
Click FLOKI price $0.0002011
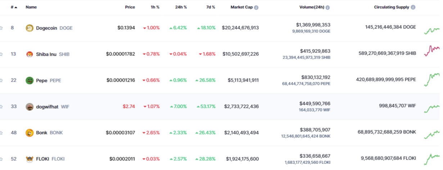pyautogui.click(x=122, y=159)
